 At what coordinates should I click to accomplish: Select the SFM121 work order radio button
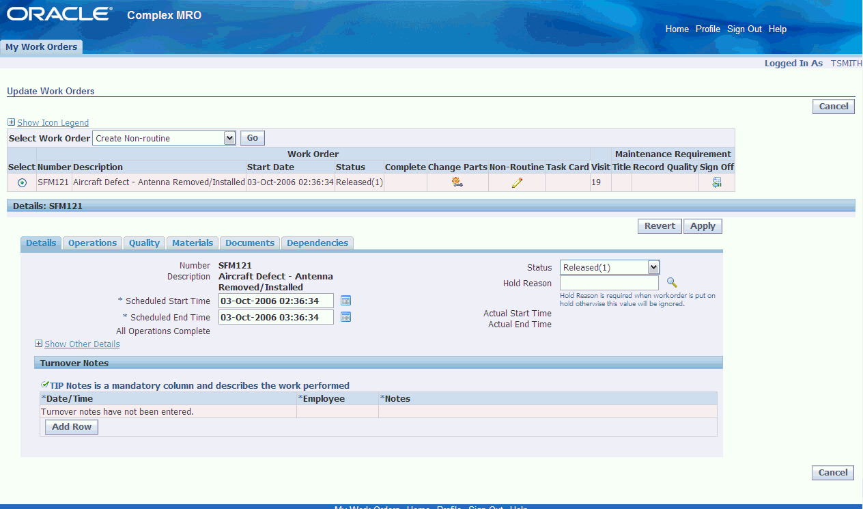23,183
